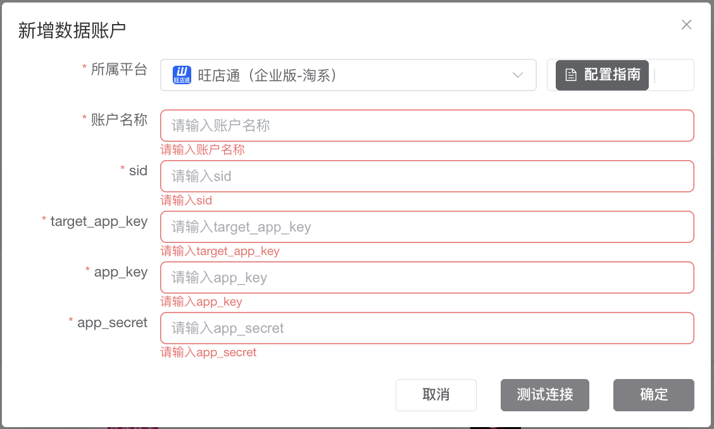Image resolution: width=714 pixels, height=429 pixels.
Task: Open the 配置指南 guide button
Action: (602, 75)
